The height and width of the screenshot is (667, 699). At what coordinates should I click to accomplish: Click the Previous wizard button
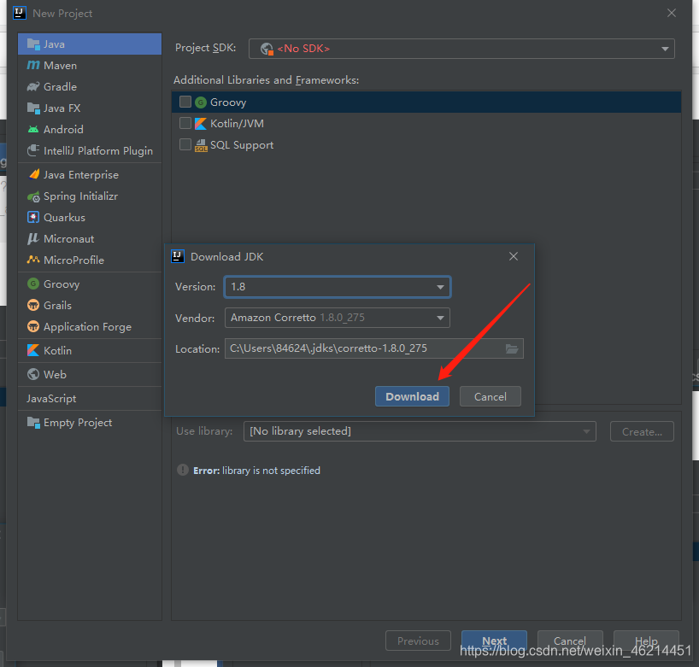418,641
